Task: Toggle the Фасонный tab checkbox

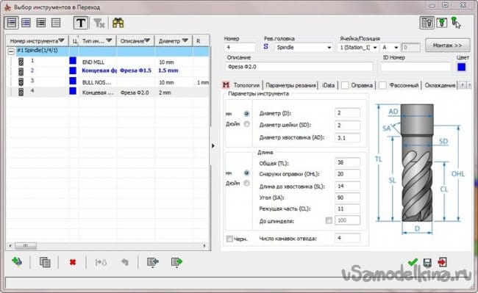Action: pos(382,85)
